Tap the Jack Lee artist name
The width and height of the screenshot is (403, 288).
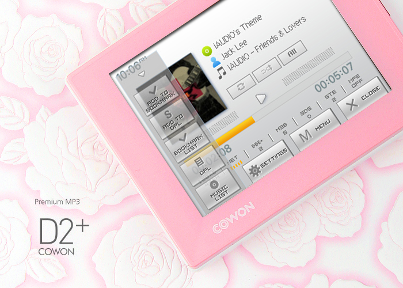pyautogui.click(x=234, y=49)
